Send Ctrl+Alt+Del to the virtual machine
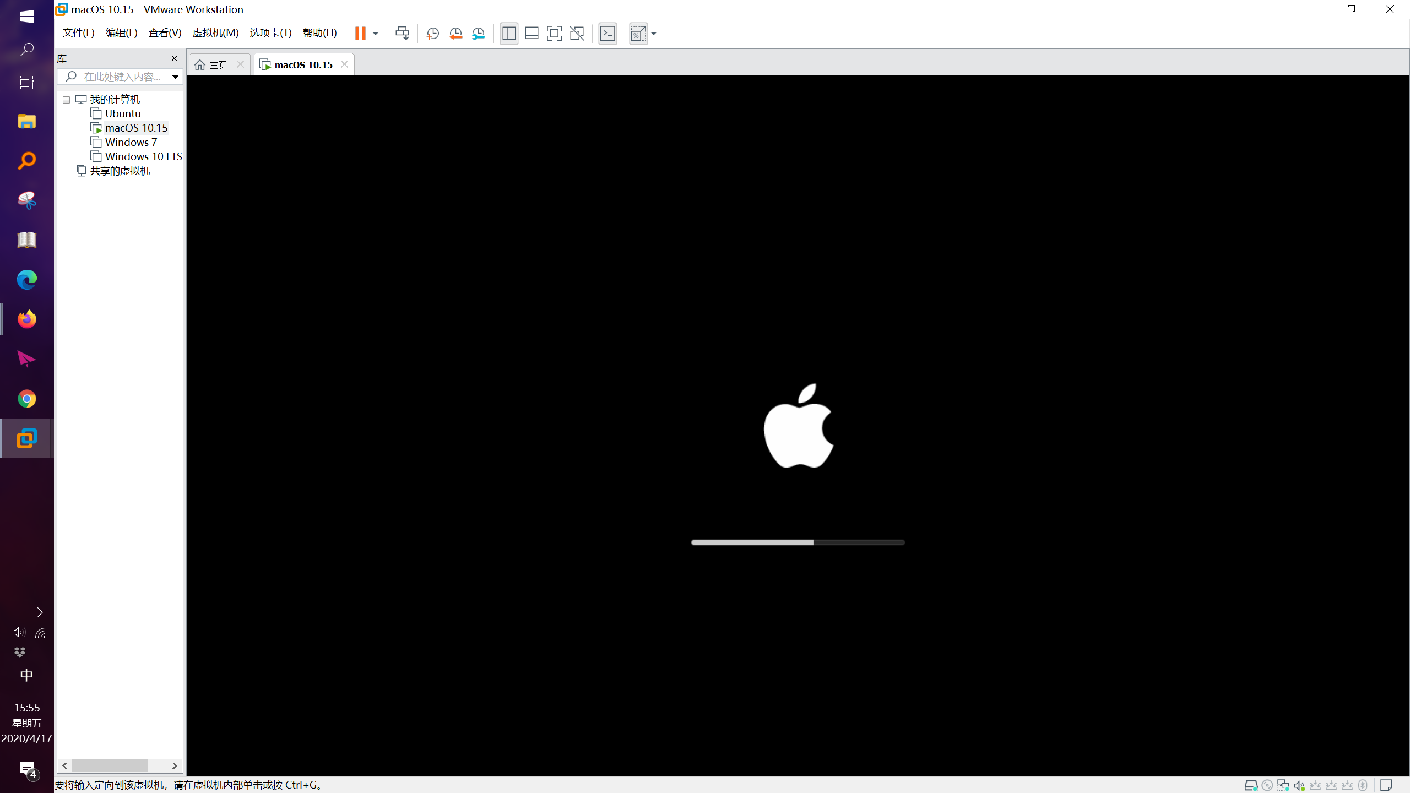 402,34
